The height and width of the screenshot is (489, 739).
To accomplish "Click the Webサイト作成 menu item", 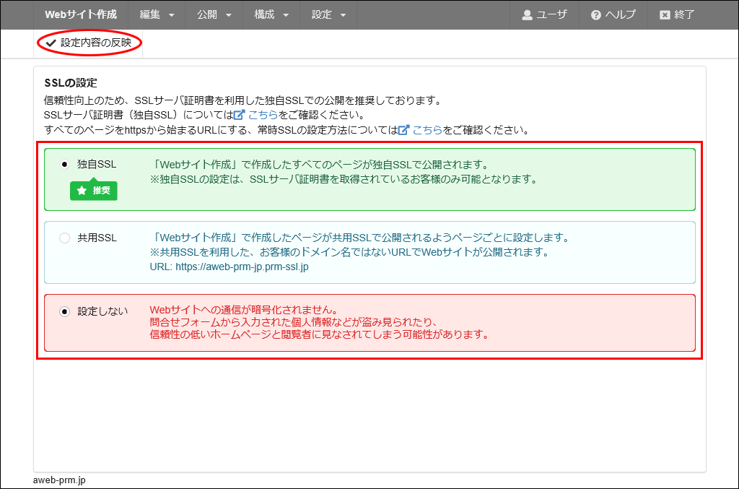I will pos(80,15).
